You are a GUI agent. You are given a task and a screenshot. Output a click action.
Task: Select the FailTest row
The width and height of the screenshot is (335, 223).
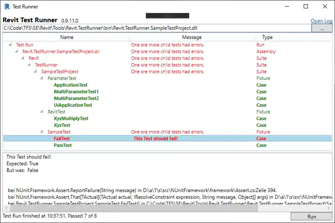(x=62, y=139)
